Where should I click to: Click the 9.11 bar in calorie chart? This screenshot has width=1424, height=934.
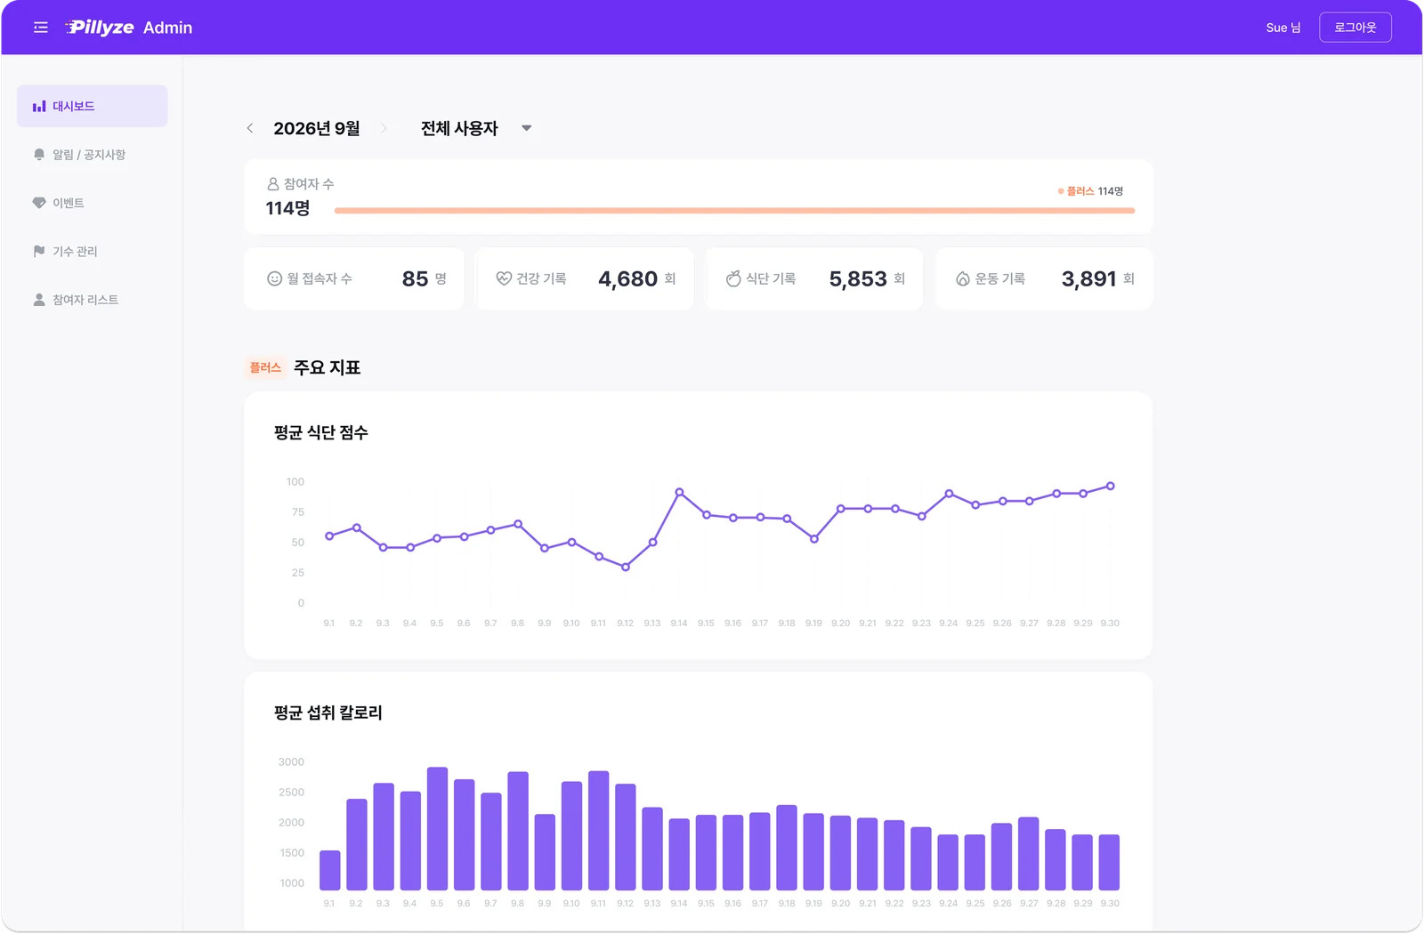click(599, 831)
